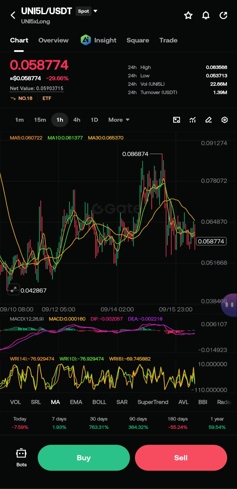Tap the 30 days 763.31% performance
The width and height of the screenshot is (237, 489).
tap(99, 423)
